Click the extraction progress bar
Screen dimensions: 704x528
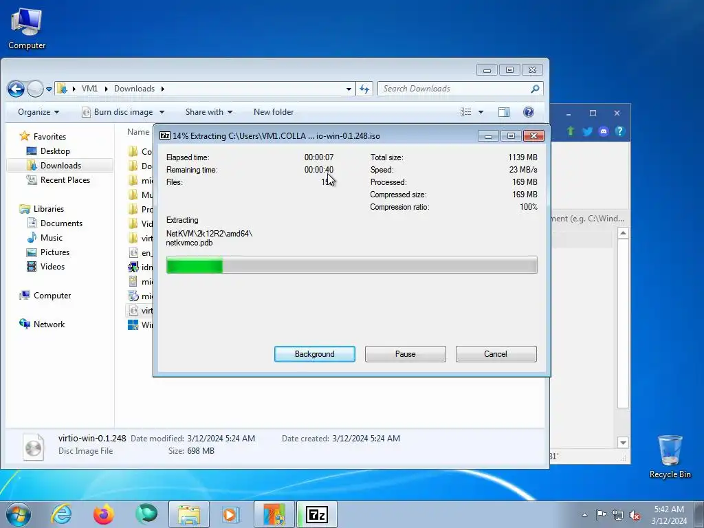[351, 265]
